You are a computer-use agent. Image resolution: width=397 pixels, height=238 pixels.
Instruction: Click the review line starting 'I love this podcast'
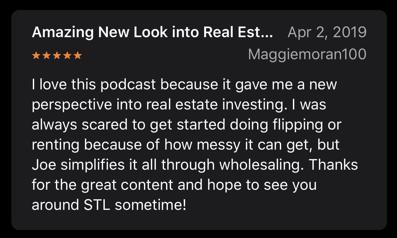click(184, 85)
